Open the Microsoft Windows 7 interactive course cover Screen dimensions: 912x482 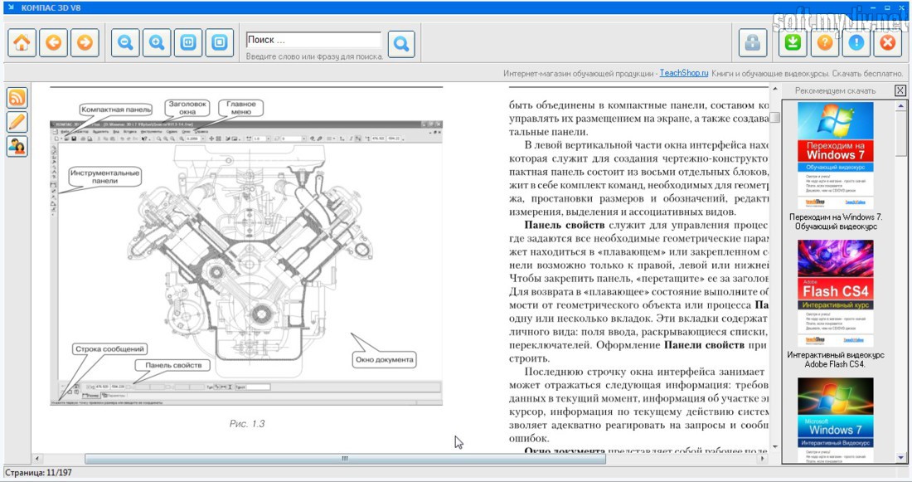click(x=835, y=421)
